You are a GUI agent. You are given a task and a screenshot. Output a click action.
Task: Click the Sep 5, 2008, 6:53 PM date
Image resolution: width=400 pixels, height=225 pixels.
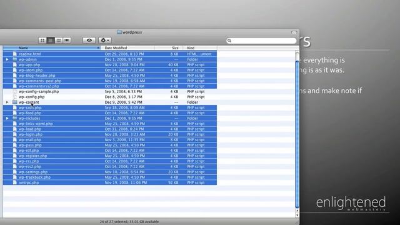click(x=123, y=92)
